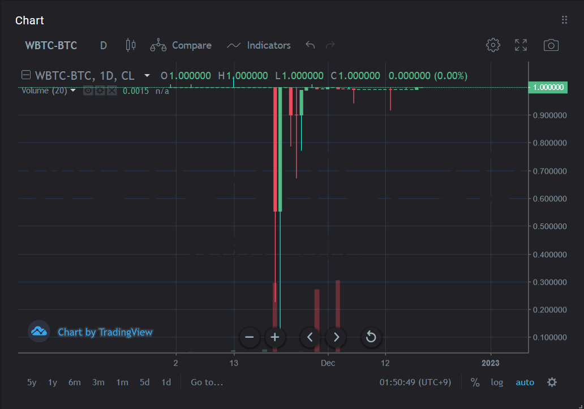Open the Chart by TradingView link
584x409 pixels.
click(x=105, y=332)
